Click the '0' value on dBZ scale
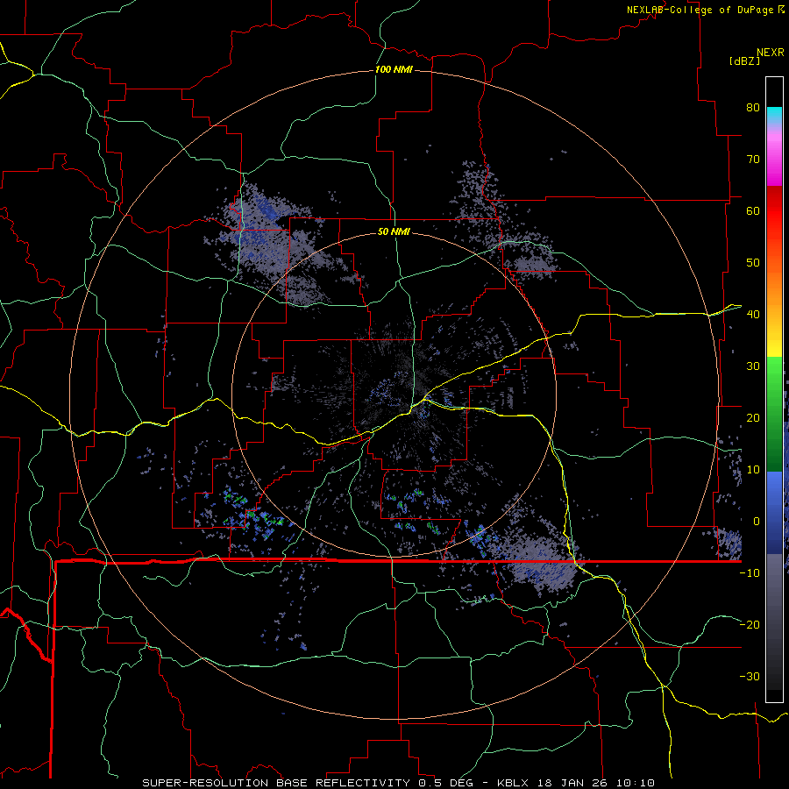This screenshot has width=789, height=789. (x=757, y=522)
